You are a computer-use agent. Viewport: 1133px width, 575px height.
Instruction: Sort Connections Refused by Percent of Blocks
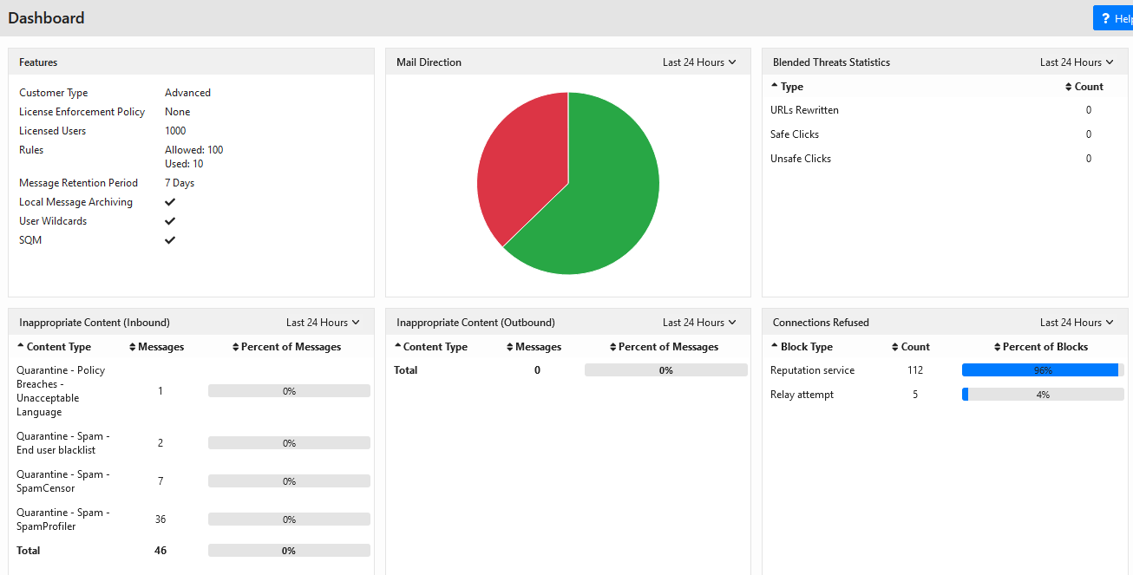(x=1041, y=347)
